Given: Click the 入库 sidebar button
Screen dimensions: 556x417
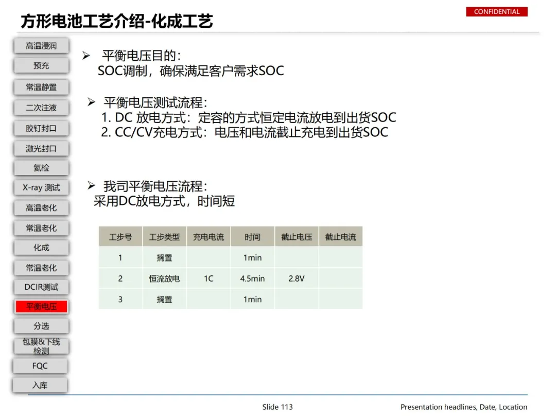Looking at the screenshot, I should click(40, 386).
